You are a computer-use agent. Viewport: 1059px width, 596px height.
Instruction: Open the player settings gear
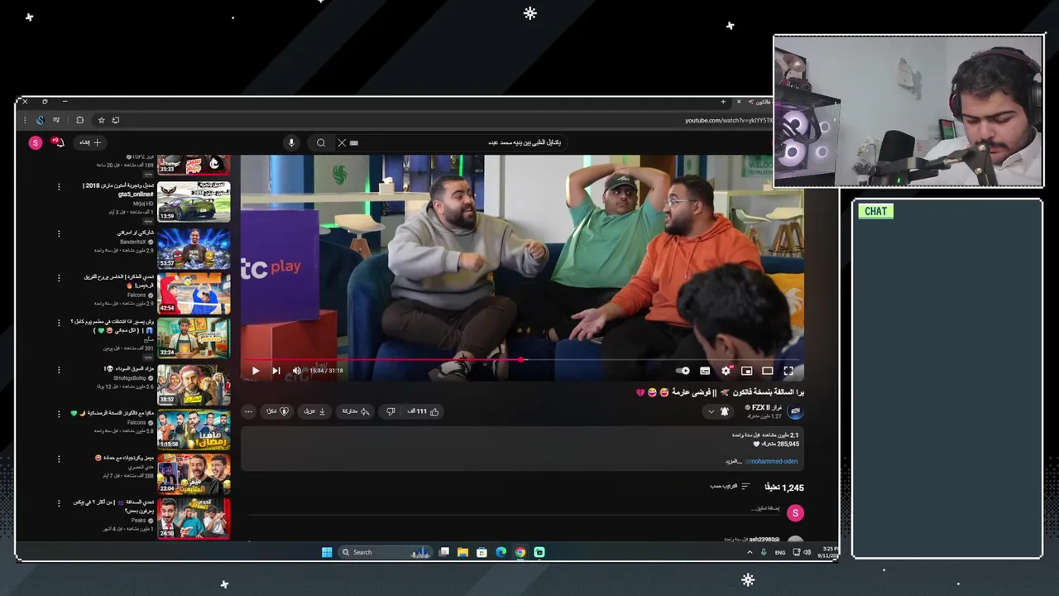[726, 371]
